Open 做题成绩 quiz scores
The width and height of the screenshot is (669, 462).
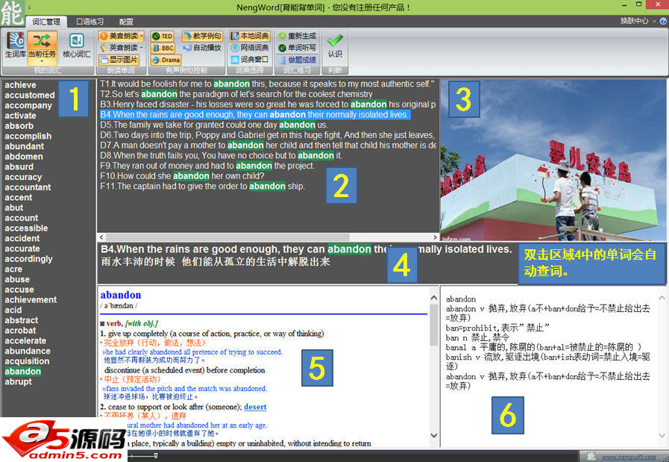298,60
